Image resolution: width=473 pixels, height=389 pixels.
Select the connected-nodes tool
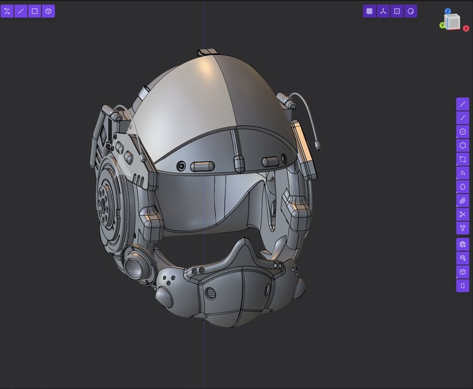463,228
